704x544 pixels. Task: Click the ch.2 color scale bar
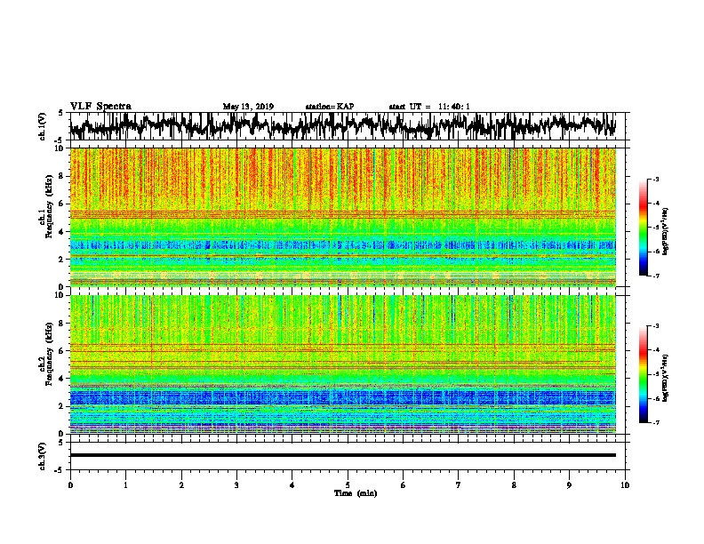[644, 374]
